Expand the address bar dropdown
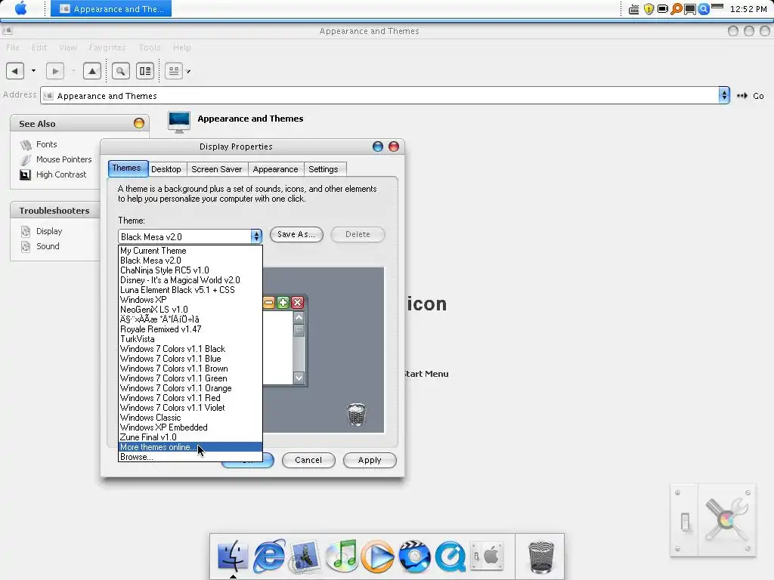Viewport: 774px width, 580px height. [x=724, y=94]
